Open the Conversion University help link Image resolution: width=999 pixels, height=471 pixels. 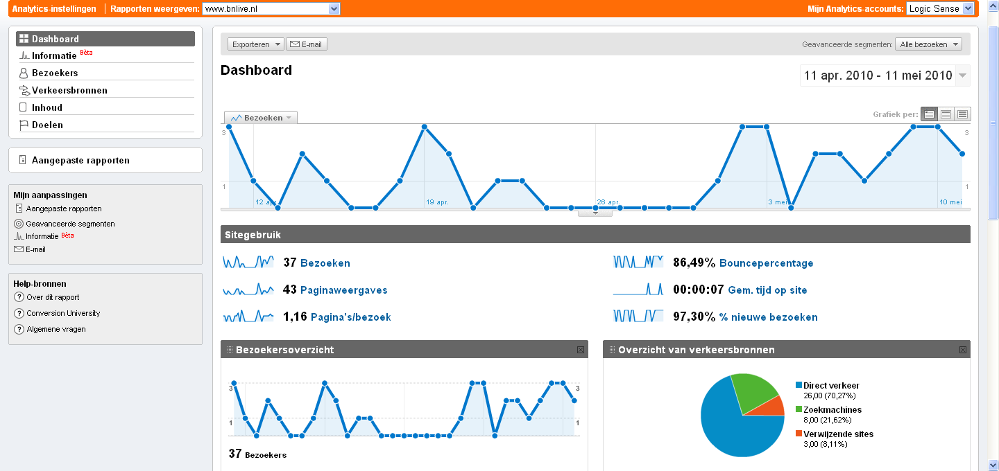coord(63,313)
